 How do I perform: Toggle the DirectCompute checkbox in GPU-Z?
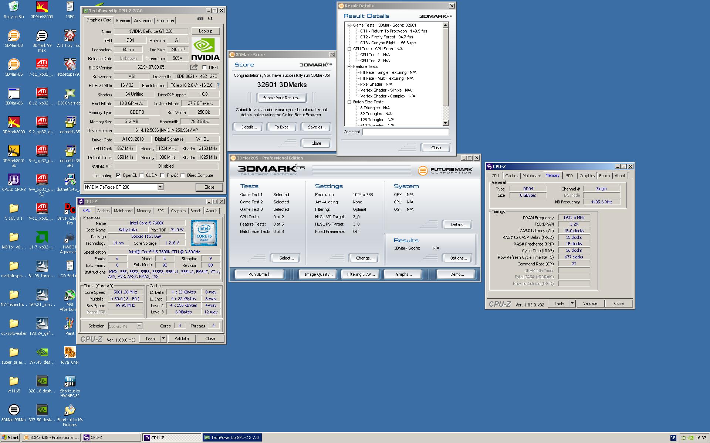pos(183,175)
